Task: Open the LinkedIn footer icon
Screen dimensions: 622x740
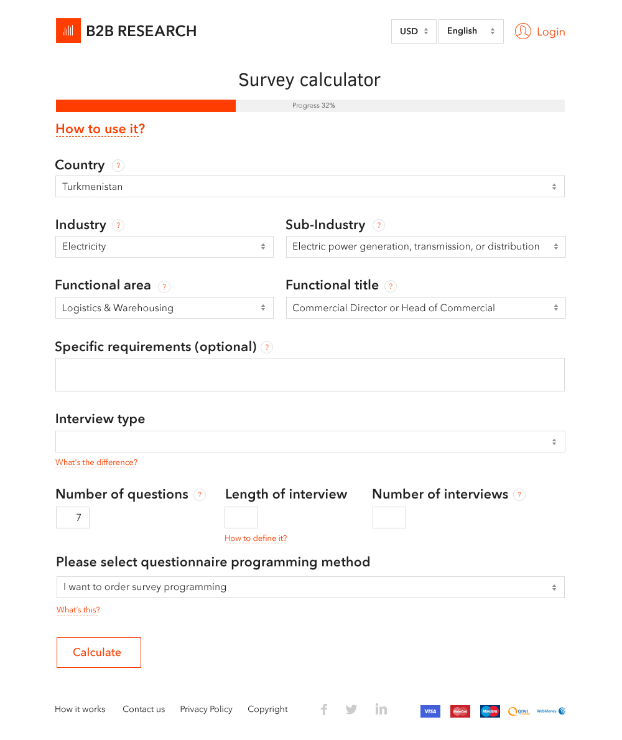Action: 381,710
